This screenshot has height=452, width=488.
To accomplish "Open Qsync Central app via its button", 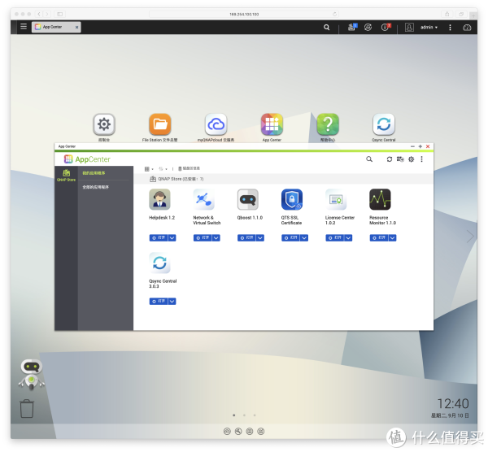I will point(159,302).
